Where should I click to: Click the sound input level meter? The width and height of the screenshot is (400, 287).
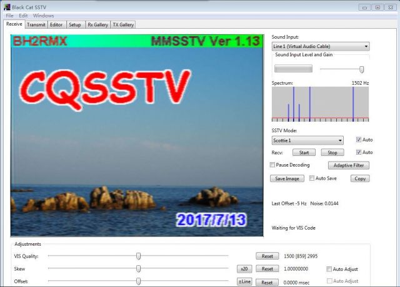(x=293, y=69)
